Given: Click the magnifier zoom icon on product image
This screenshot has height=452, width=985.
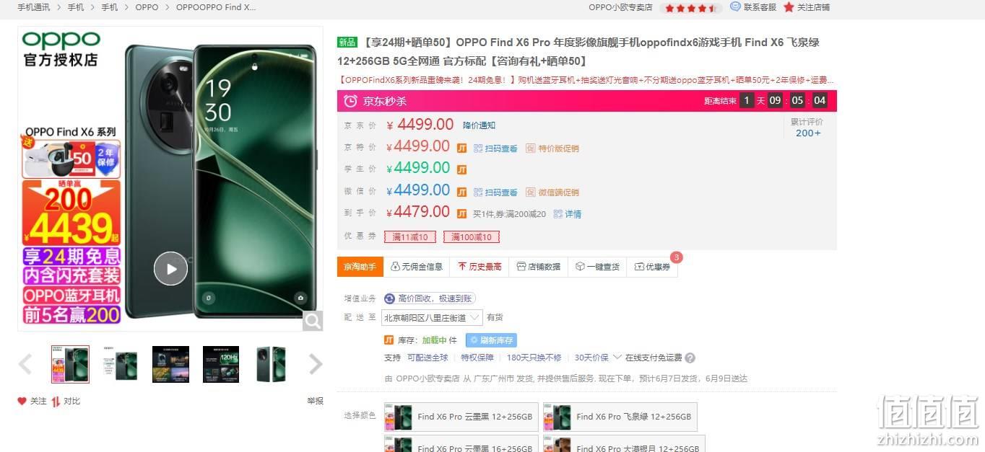Looking at the screenshot, I should pos(313,321).
